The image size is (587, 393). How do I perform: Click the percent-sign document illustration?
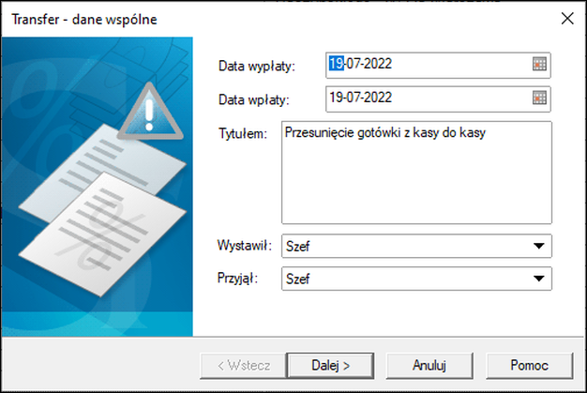[102, 234]
